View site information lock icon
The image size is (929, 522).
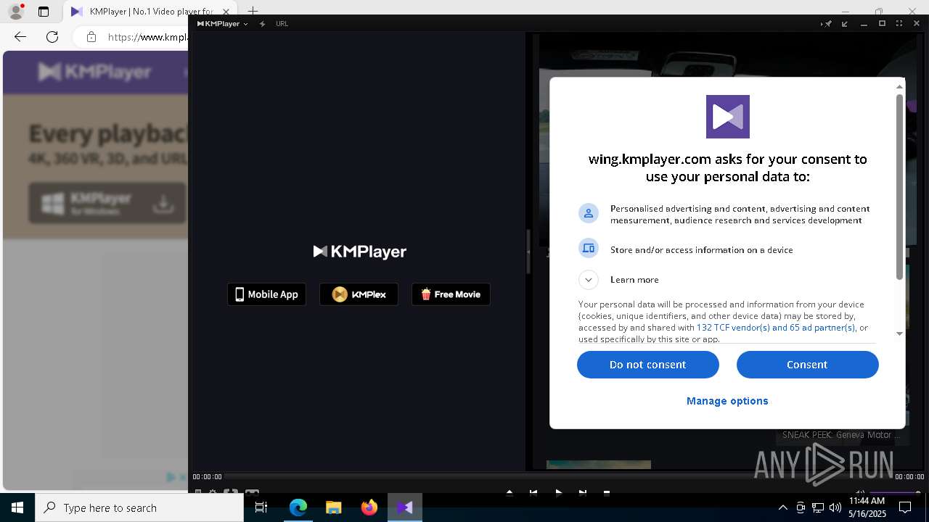pos(91,37)
